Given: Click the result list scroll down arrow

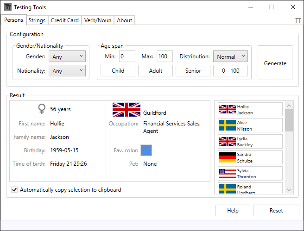Looking at the screenshot, I should 289,190.
